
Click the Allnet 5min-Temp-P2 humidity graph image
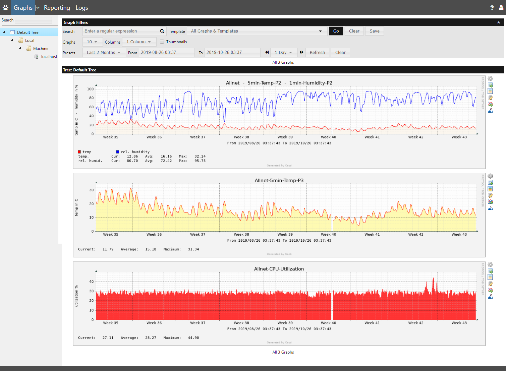[279, 122]
